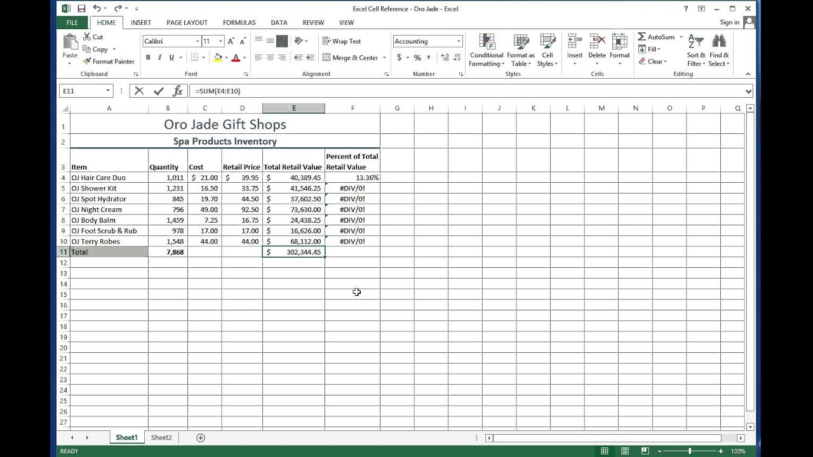The image size is (813, 457).
Task: Apply bottom align to cell
Action: pyautogui.click(x=282, y=41)
